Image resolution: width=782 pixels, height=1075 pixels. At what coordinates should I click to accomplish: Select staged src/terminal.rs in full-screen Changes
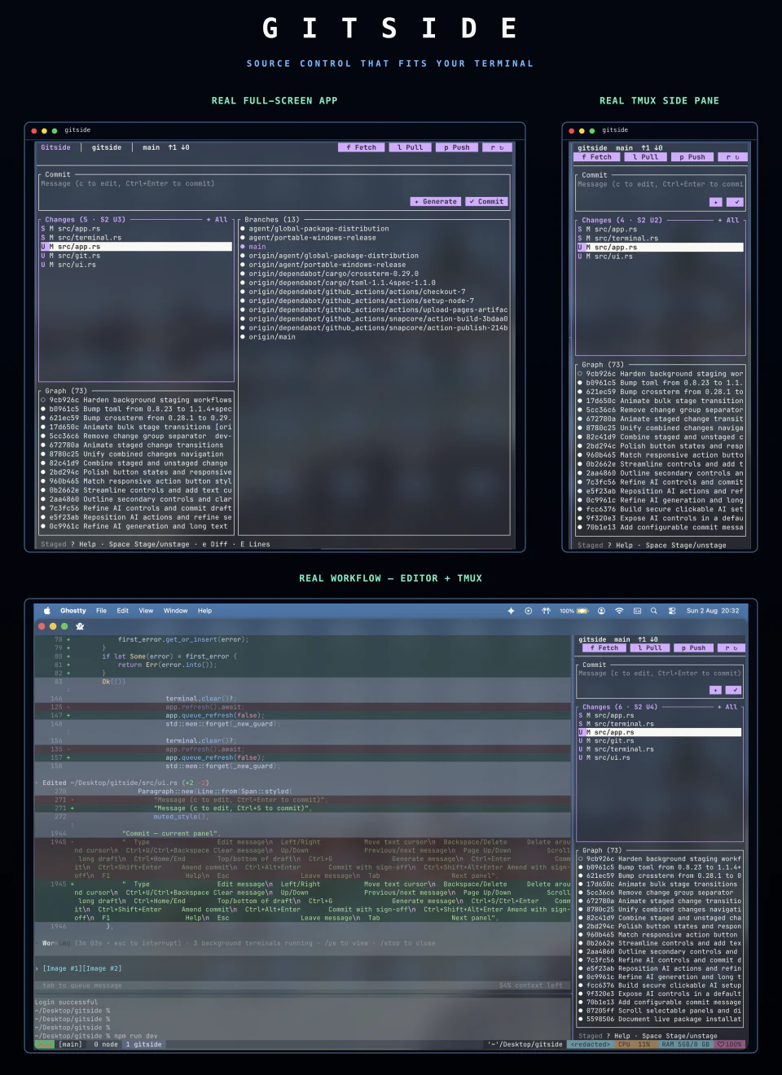coord(136,238)
